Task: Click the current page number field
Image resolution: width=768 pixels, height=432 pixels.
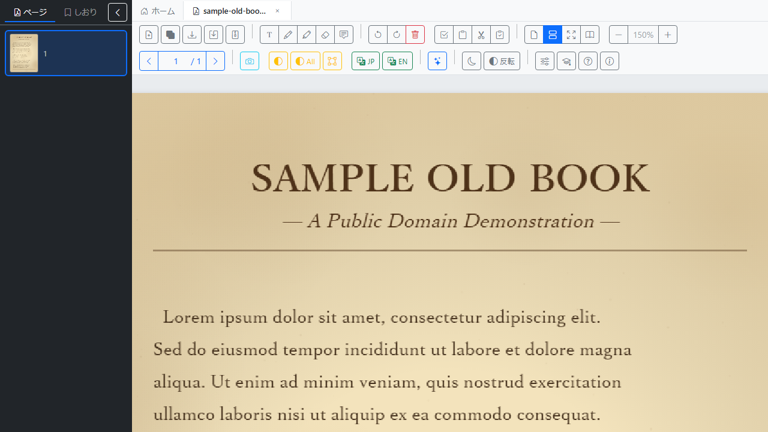Action: 176,61
